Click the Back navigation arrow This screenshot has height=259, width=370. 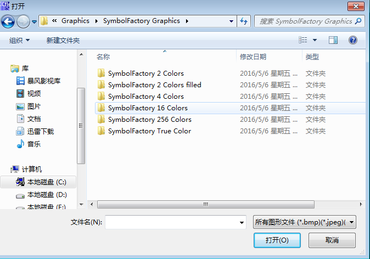(8, 21)
